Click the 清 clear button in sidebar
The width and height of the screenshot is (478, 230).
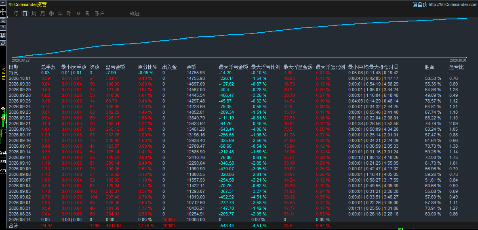tap(3, 20)
